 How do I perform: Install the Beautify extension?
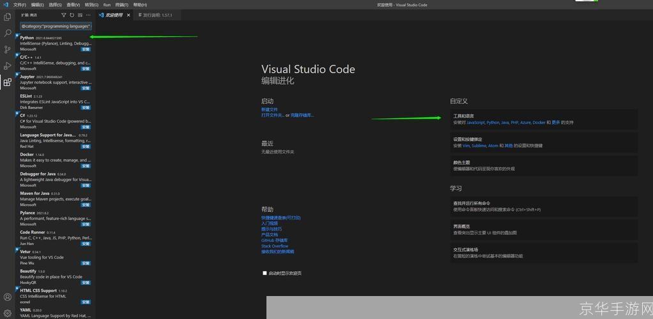coord(86,283)
